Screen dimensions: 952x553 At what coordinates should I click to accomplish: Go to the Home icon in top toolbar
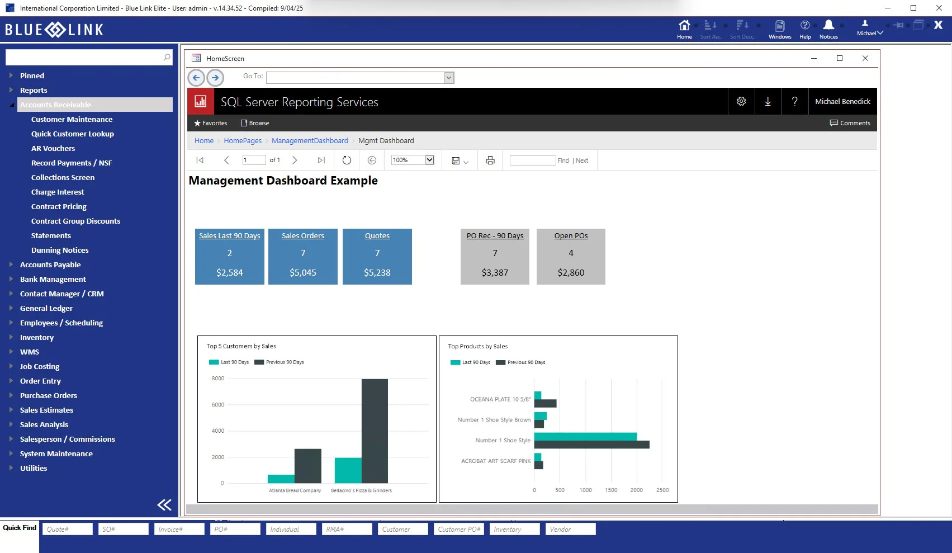[684, 29]
